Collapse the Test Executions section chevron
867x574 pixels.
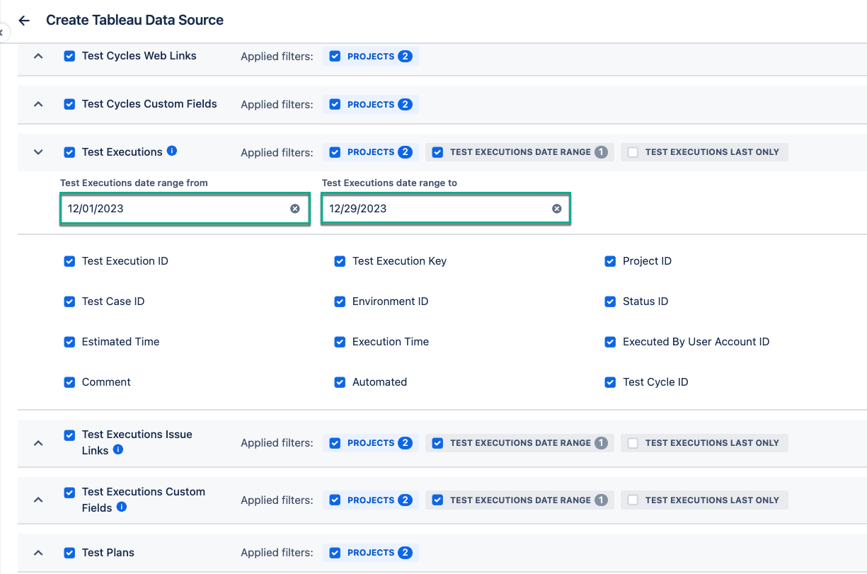(x=39, y=152)
